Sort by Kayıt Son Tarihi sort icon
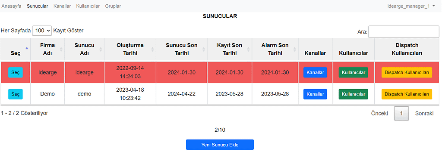442x155 pixels. click(x=248, y=49)
